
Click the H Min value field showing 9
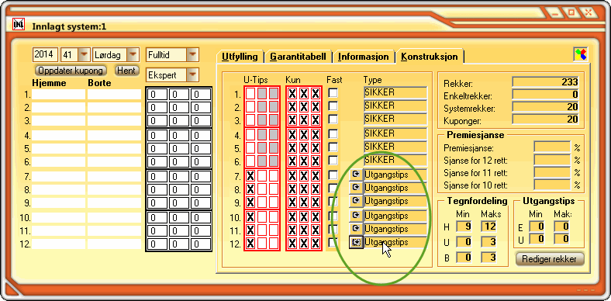click(464, 227)
